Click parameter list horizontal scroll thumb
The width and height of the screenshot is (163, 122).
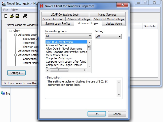coord(59,70)
